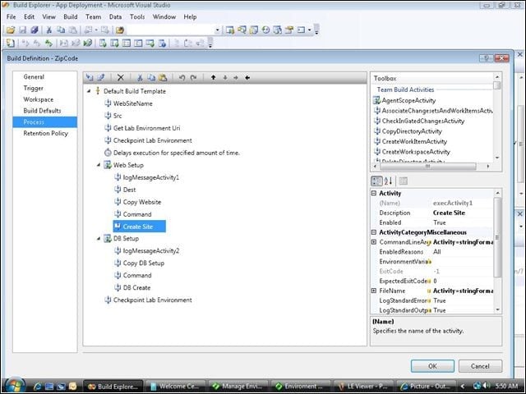Screen dimensions: 526x394
Task: Click the Delete X icon in process toolbar
Action: [x=121, y=78]
